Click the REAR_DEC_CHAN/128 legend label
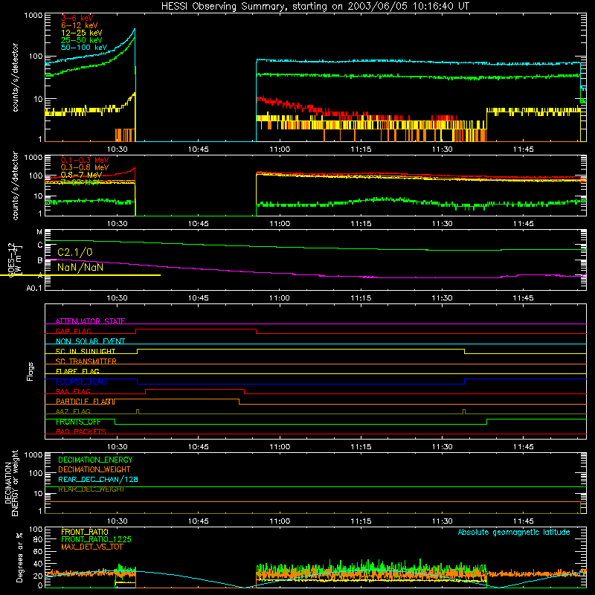The width and height of the screenshot is (595, 595). point(98,480)
